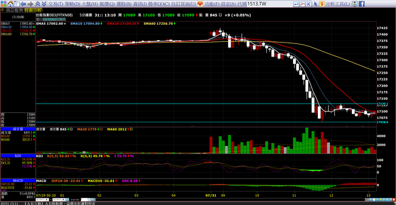The image size is (396, 205).
Task: Navigate forward with the right arrow
Action: (x=30, y=4)
